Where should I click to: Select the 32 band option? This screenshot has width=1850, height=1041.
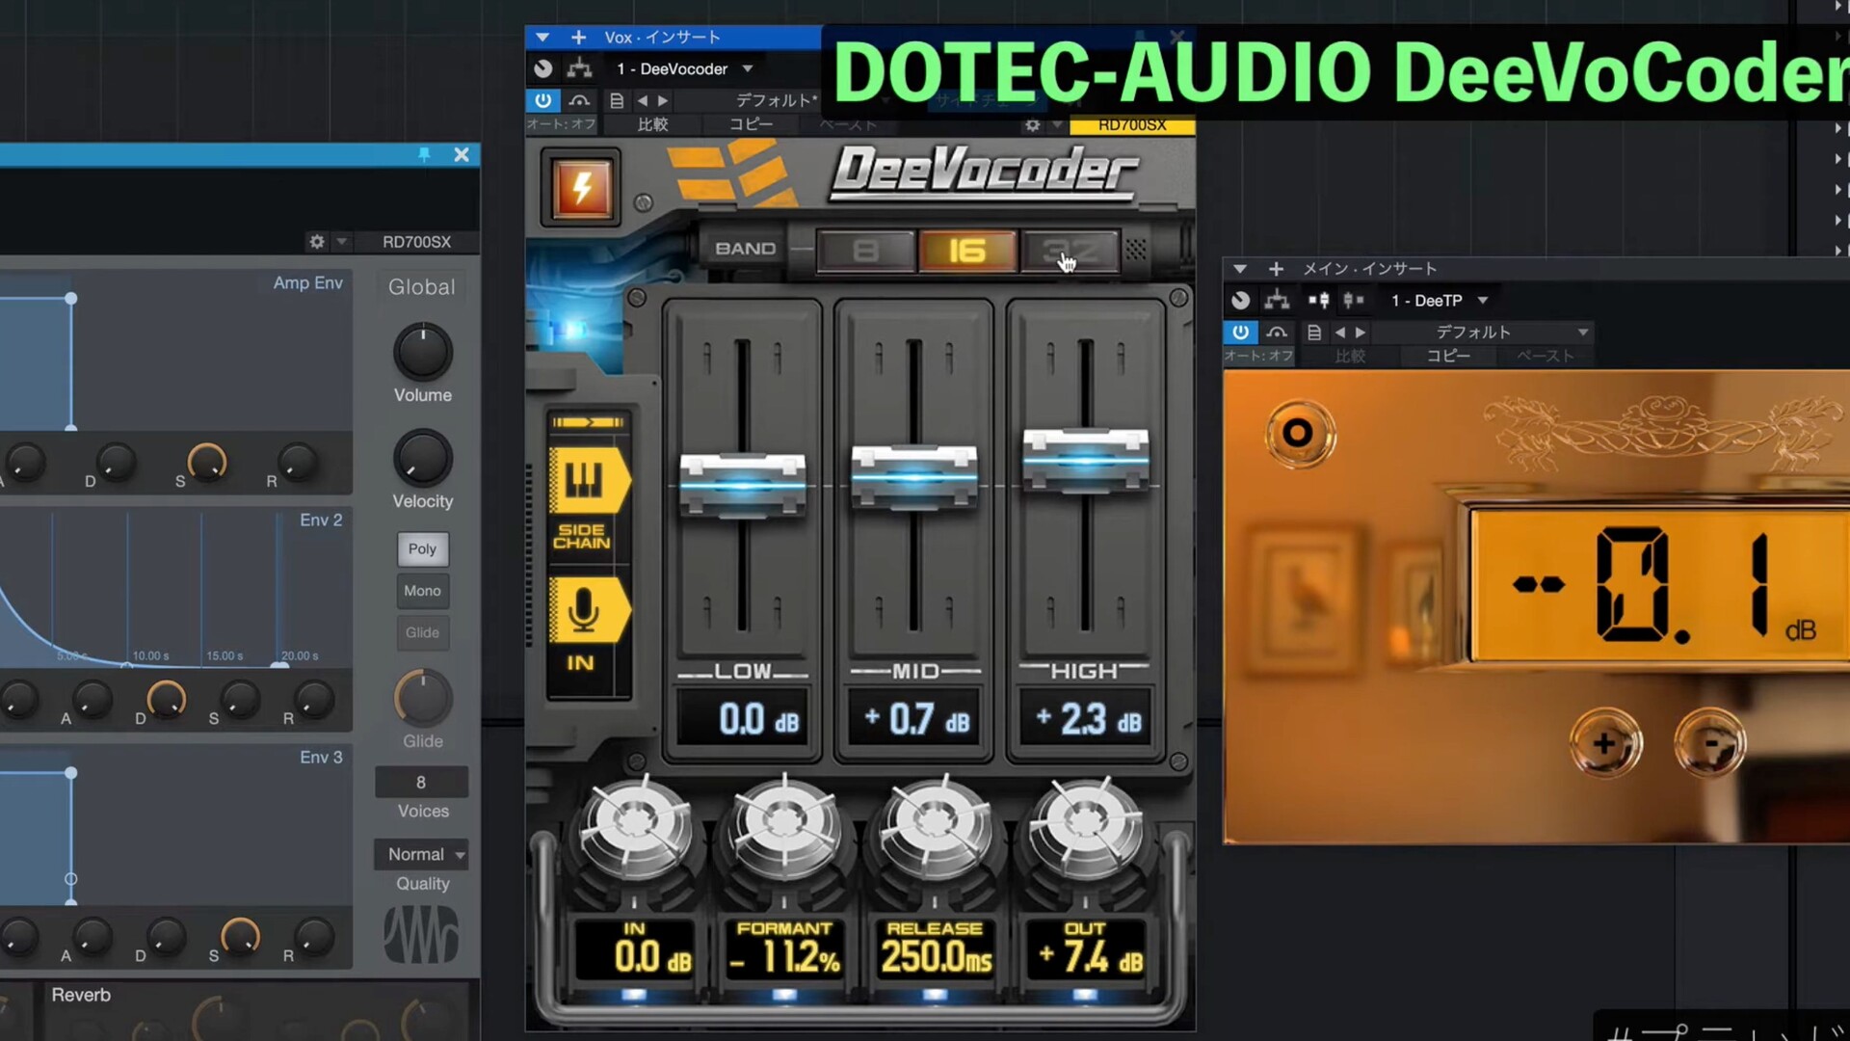coord(1070,252)
